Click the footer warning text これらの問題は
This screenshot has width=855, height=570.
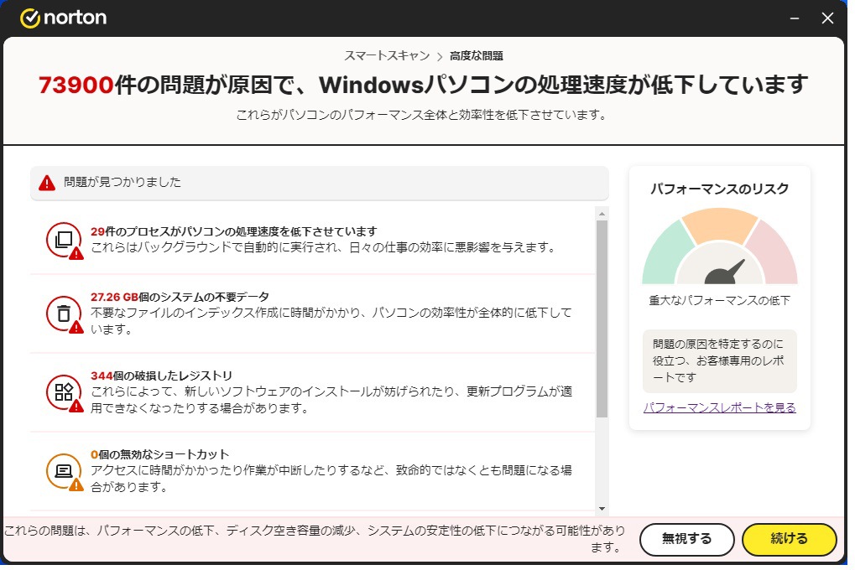(x=315, y=538)
